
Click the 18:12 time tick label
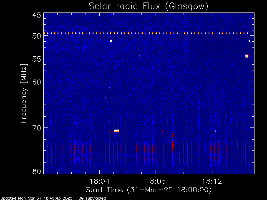[x=212, y=181]
